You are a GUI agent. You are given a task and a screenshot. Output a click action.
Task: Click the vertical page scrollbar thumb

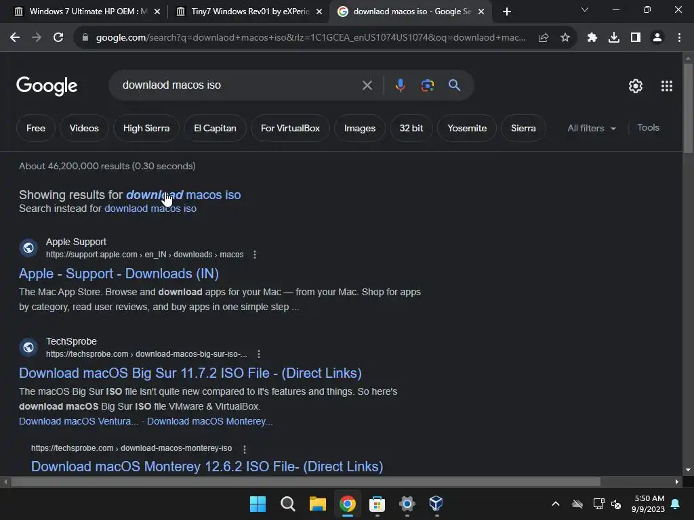pyautogui.click(x=688, y=108)
